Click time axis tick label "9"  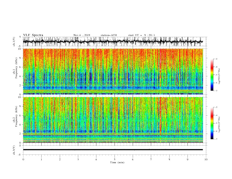[187, 159]
